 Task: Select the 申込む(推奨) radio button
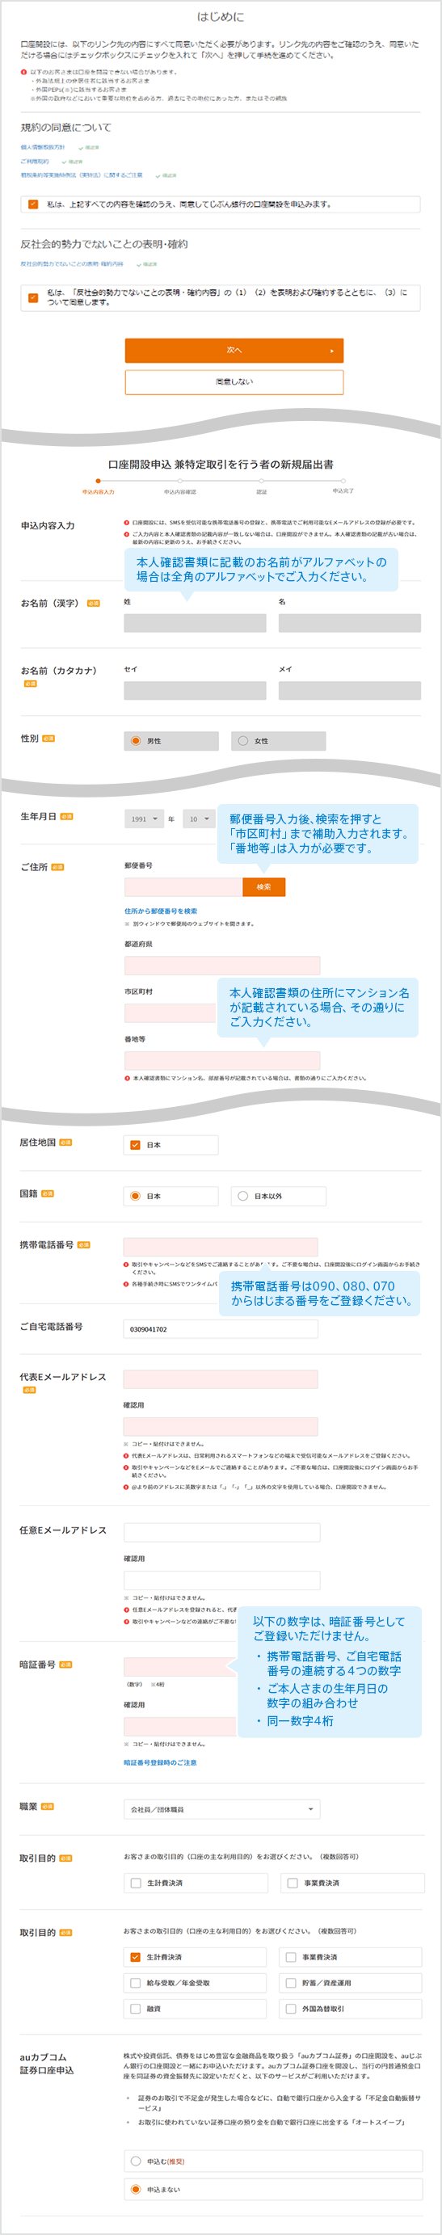(x=135, y=2161)
